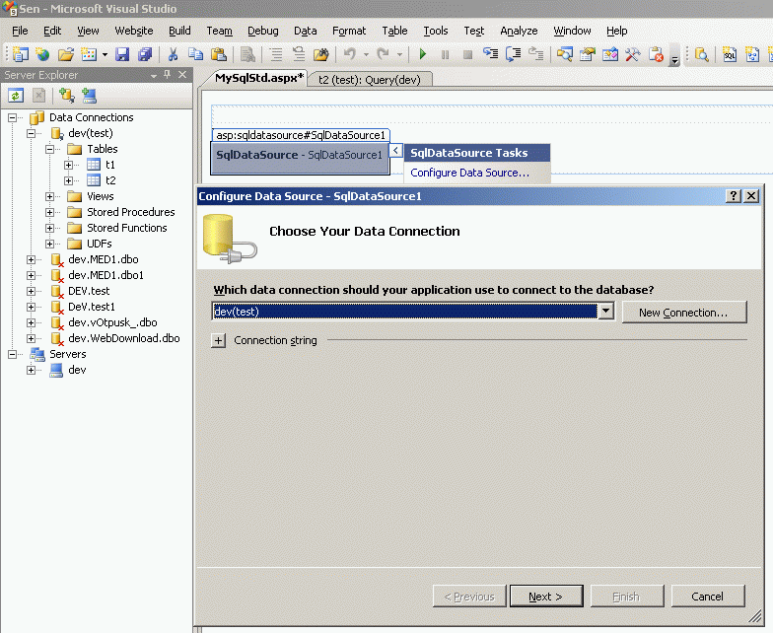Open the Add New Item dropdown arrow
The height and width of the screenshot is (633, 773).
[105, 54]
